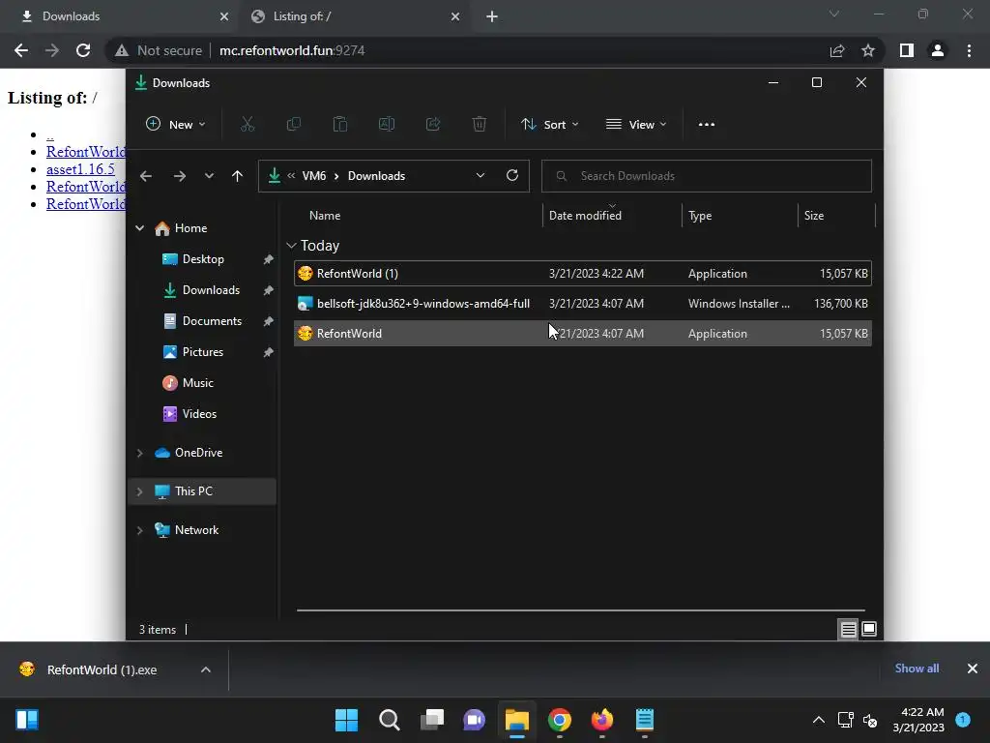The height and width of the screenshot is (743, 990).
Task: Select the RefontWorld (1) application file
Action: (583, 274)
